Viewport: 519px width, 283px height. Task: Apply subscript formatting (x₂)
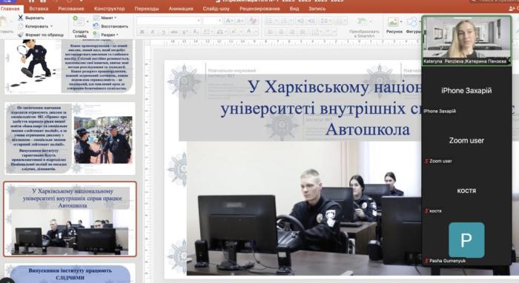(196, 32)
